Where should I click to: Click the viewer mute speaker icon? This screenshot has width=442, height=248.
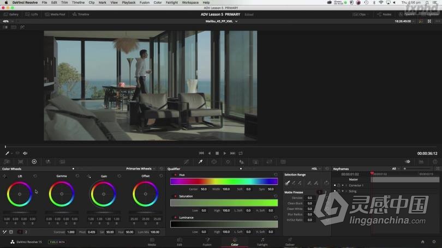click(x=25, y=153)
